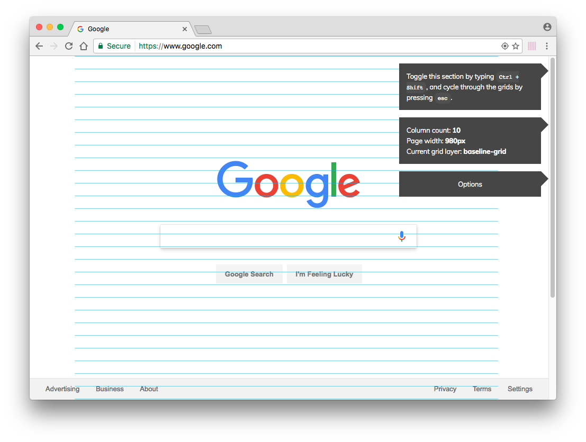Open the Privacy link

[x=445, y=389]
